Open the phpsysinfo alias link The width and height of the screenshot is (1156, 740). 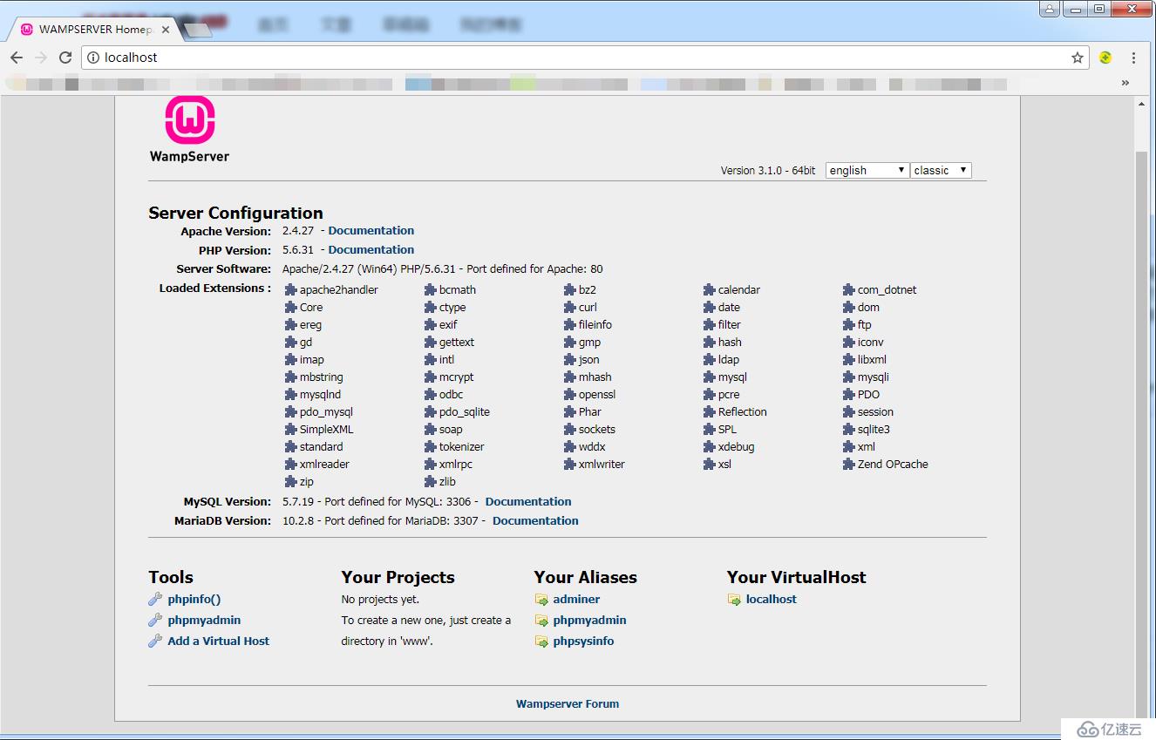coord(583,642)
